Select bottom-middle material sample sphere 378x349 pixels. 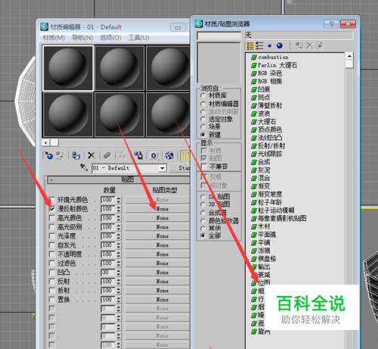coord(119,114)
